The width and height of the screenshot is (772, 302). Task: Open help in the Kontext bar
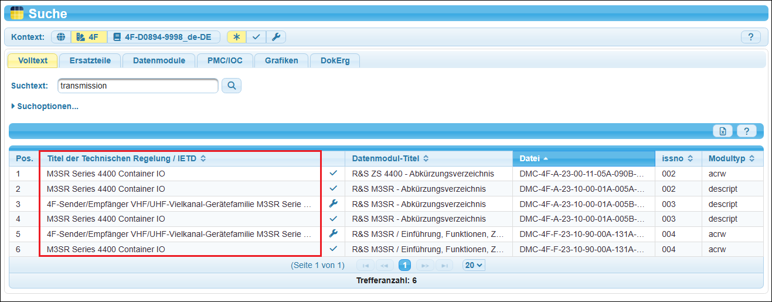click(751, 37)
